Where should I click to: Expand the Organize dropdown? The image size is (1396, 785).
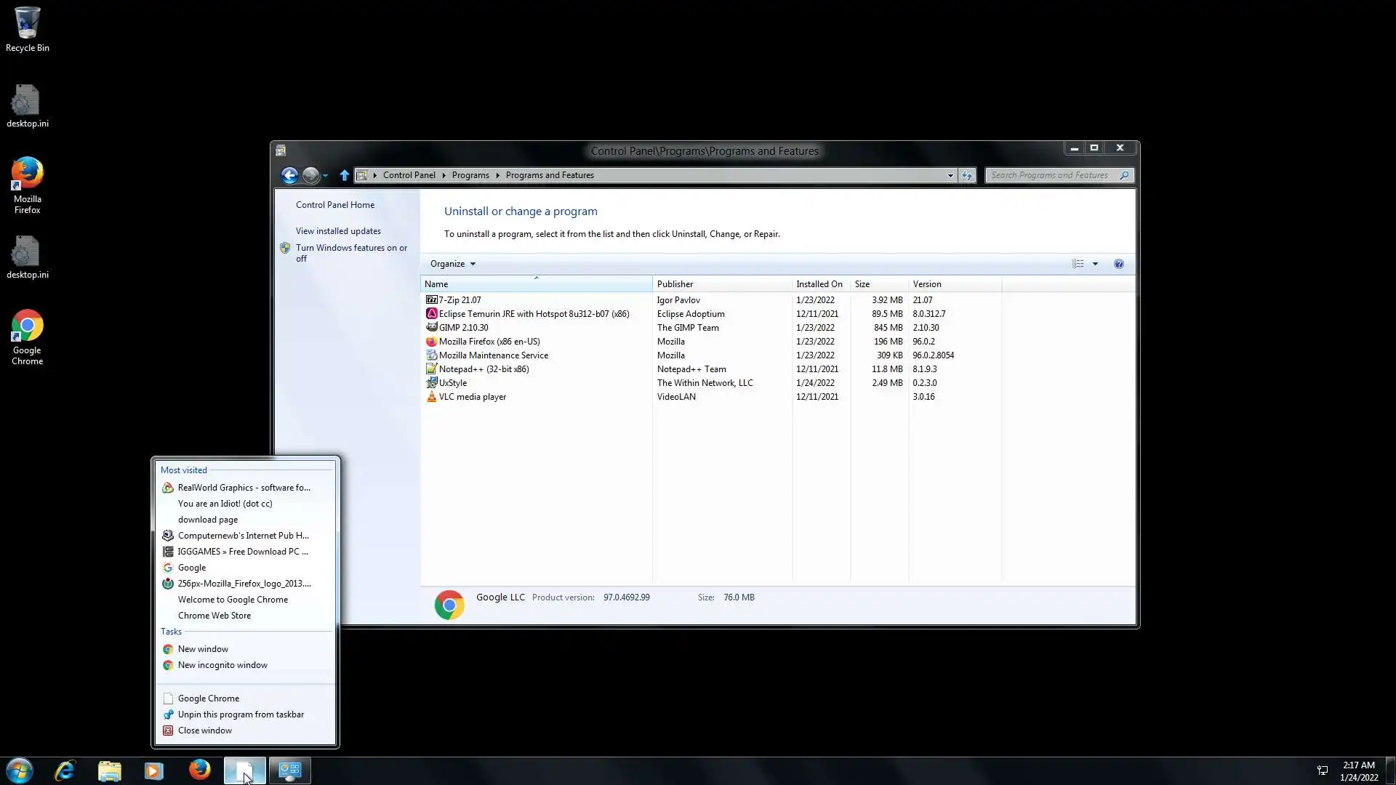point(452,264)
